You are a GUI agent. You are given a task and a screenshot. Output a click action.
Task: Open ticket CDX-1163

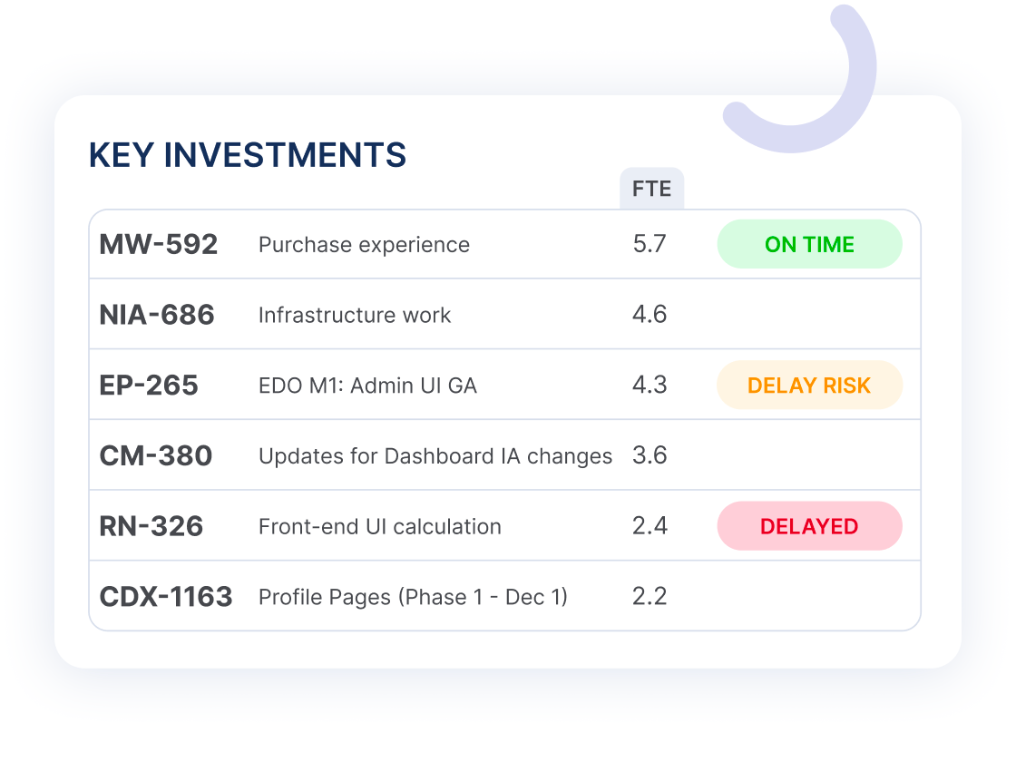[166, 597]
